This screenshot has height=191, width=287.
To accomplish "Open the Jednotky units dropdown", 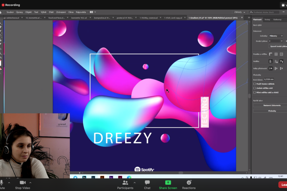I will (276, 36).
